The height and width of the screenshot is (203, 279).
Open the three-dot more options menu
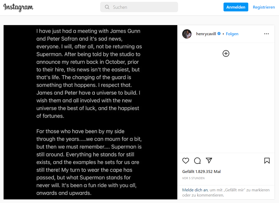click(x=266, y=34)
